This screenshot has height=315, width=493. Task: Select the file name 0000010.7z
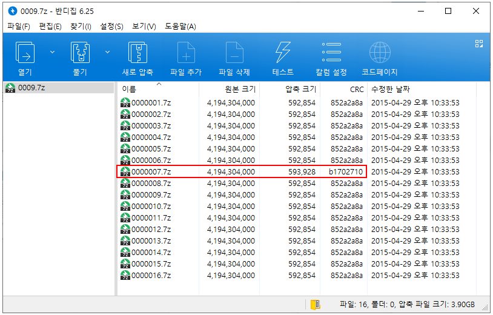click(151, 206)
